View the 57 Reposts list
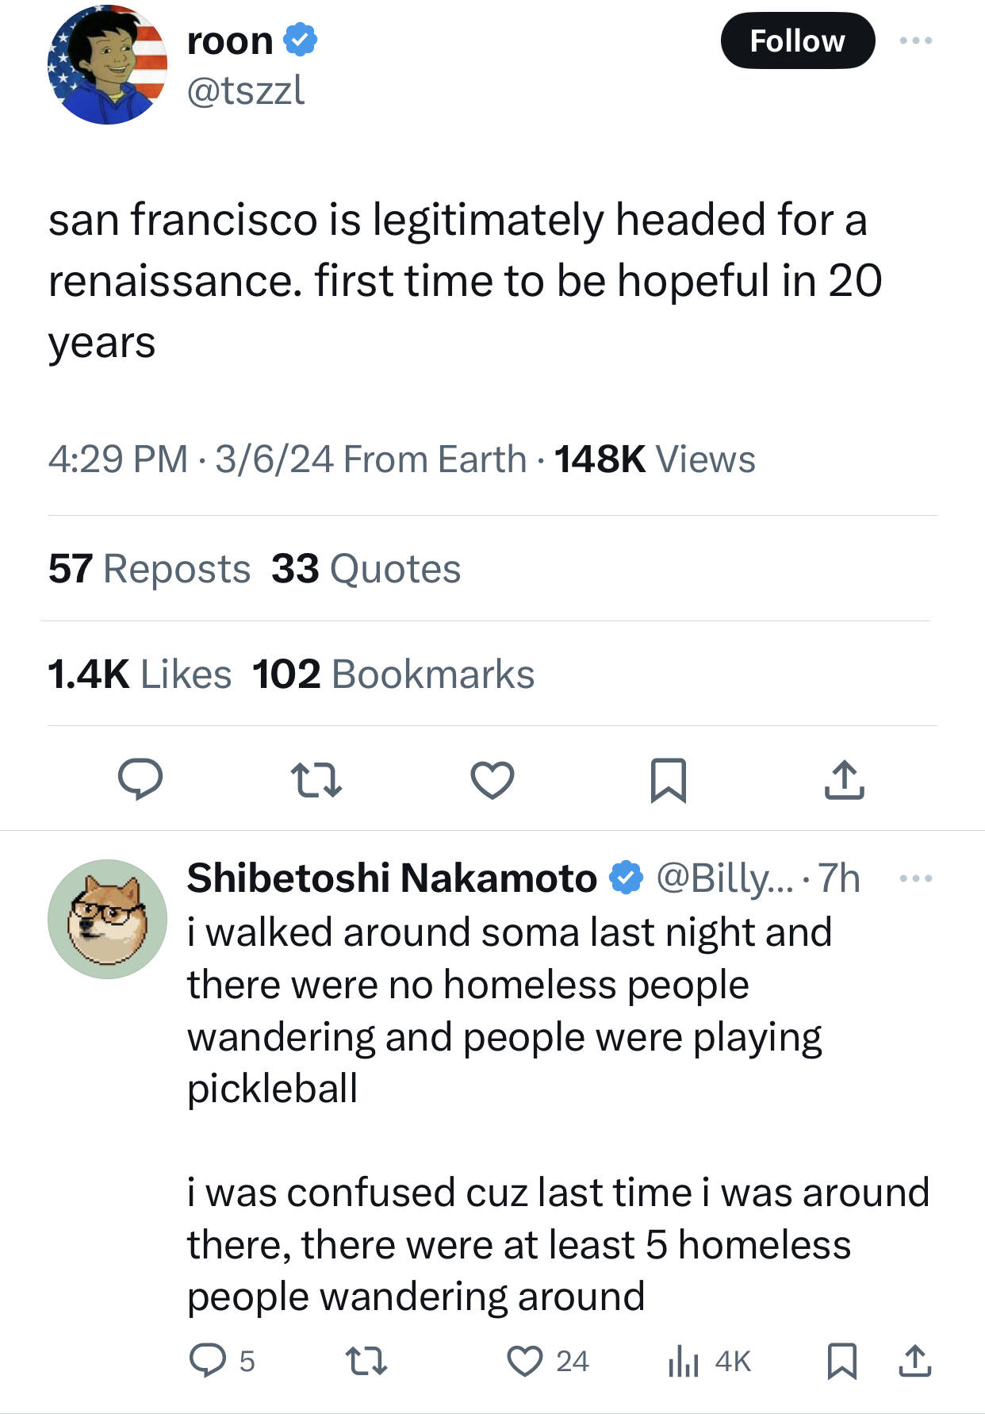Viewport: 985px width, 1414px height. click(149, 568)
